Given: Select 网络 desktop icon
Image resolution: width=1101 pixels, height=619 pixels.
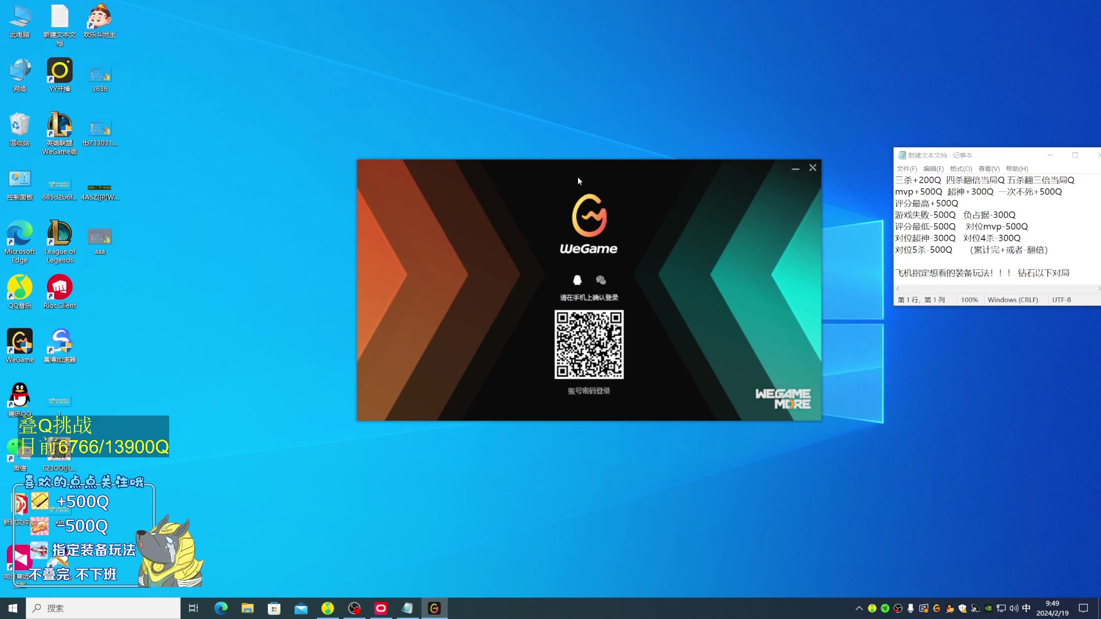Looking at the screenshot, I should coord(19,76).
